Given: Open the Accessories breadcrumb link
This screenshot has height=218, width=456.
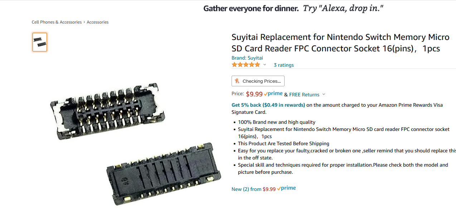Looking at the screenshot, I should click(97, 22).
